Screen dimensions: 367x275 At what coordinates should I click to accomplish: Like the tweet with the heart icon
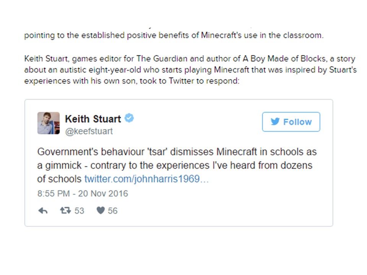(x=101, y=211)
